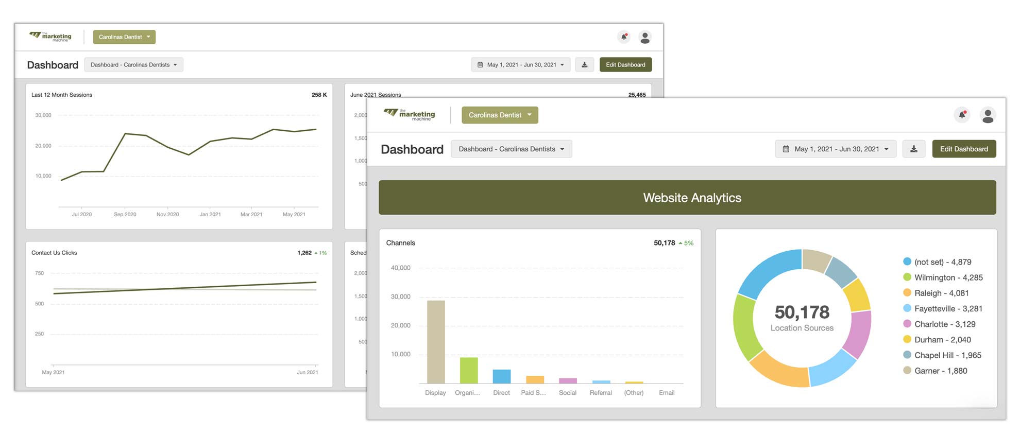Screen dimensions: 1020x435
Task: Click the Direct bar in Channels chart
Action: (502, 376)
